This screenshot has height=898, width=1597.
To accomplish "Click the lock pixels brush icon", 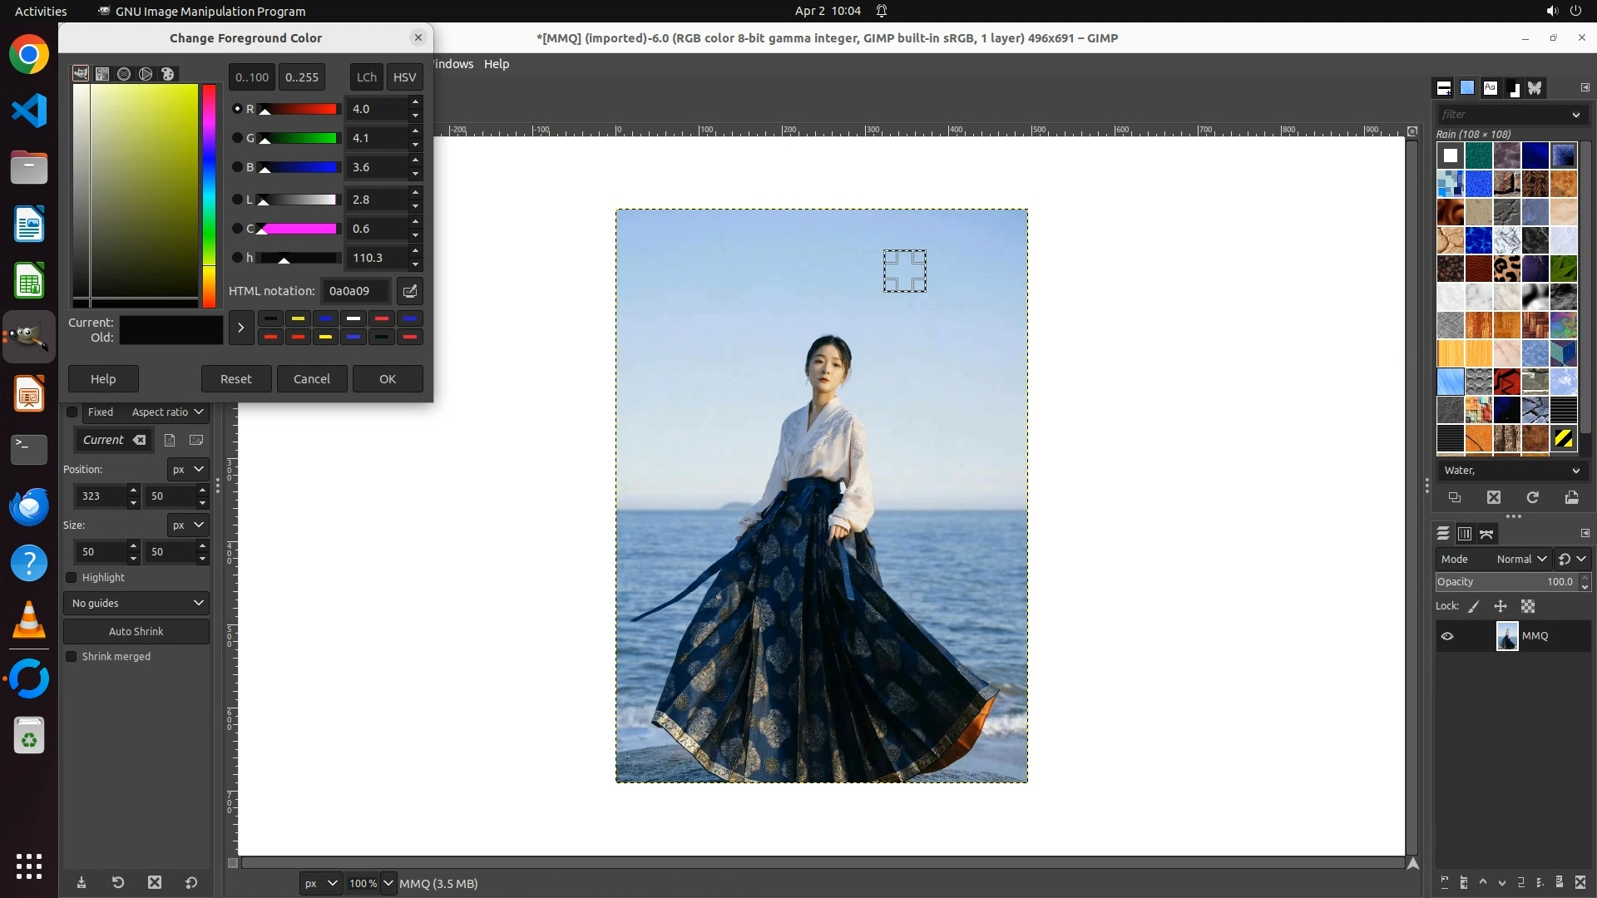I will pyautogui.click(x=1474, y=607).
